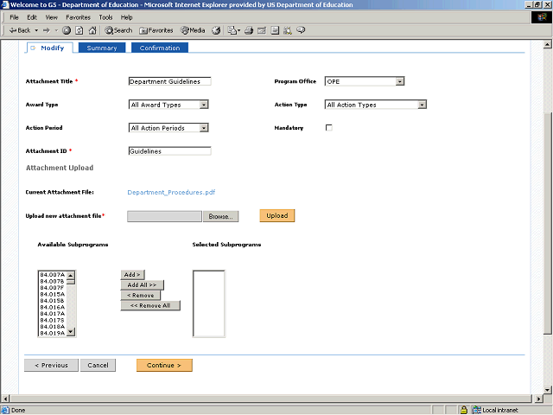The height and width of the screenshot is (415, 553).
Task: Open the Action Type dropdown
Action: click(x=376, y=105)
